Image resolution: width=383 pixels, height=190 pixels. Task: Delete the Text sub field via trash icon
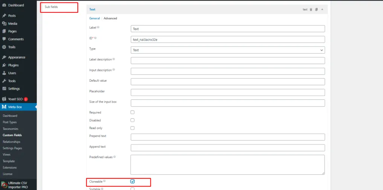coord(311,9)
